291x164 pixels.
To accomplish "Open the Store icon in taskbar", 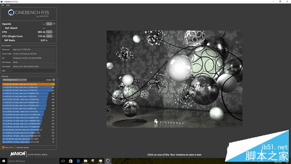I will [x=70, y=161].
